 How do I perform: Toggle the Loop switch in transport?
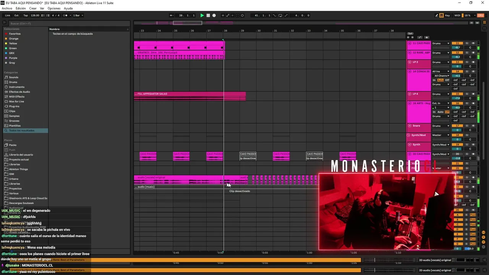coord(280,16)
